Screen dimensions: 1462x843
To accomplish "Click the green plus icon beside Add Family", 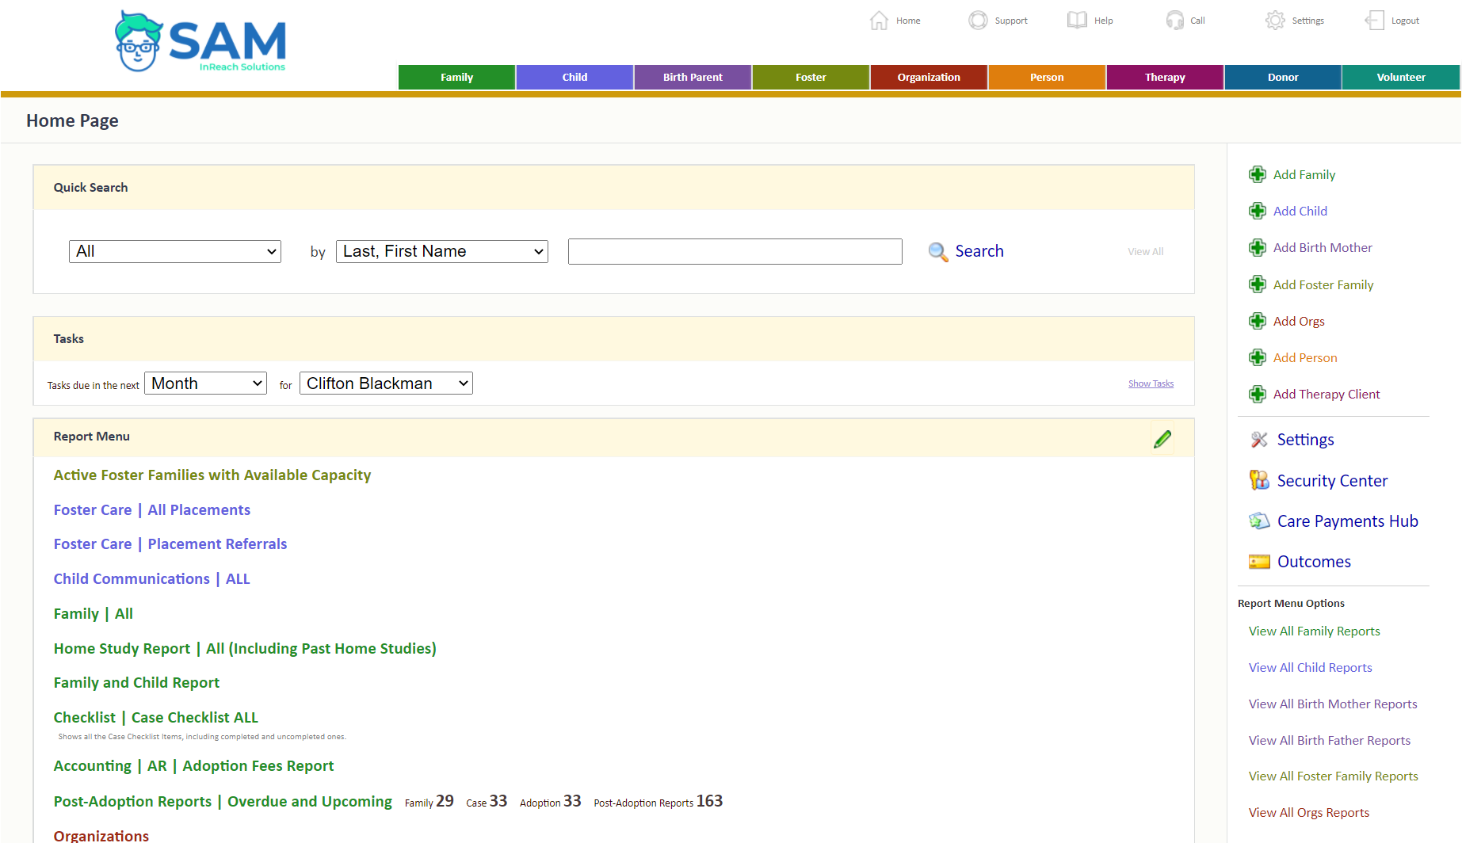I will point(1258,174).
